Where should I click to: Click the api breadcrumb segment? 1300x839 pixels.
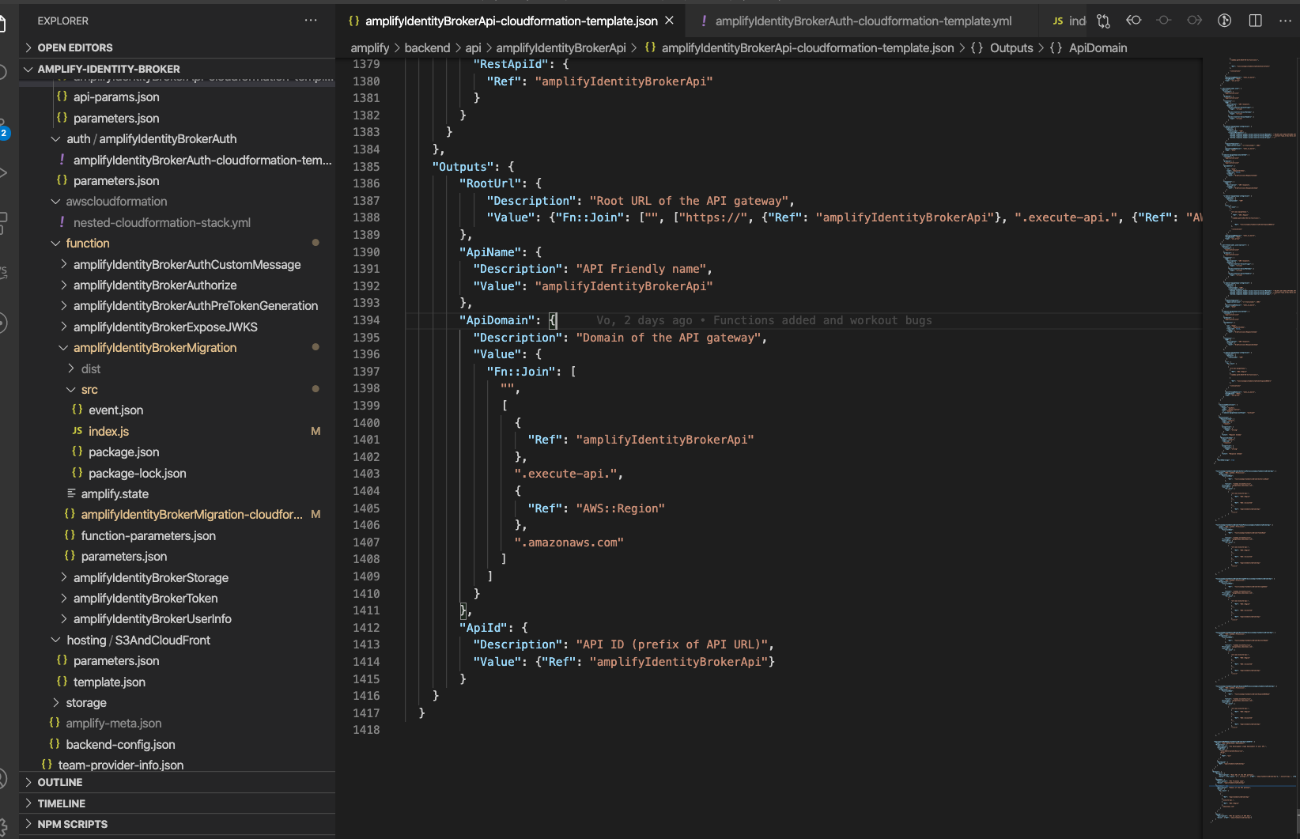tap(473, 47)
